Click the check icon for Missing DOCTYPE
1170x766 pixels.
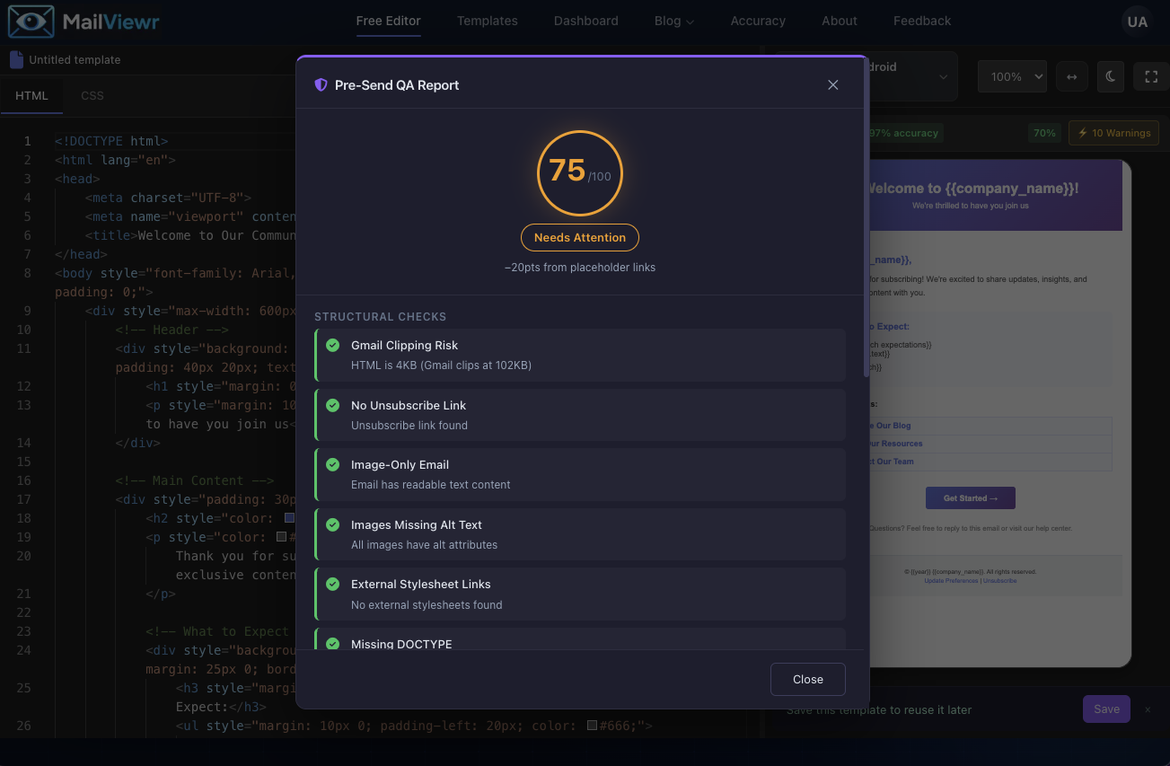tap(333, 643)
